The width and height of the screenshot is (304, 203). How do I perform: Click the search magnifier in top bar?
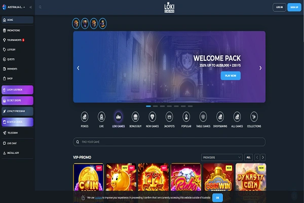[x=40, y=7]
